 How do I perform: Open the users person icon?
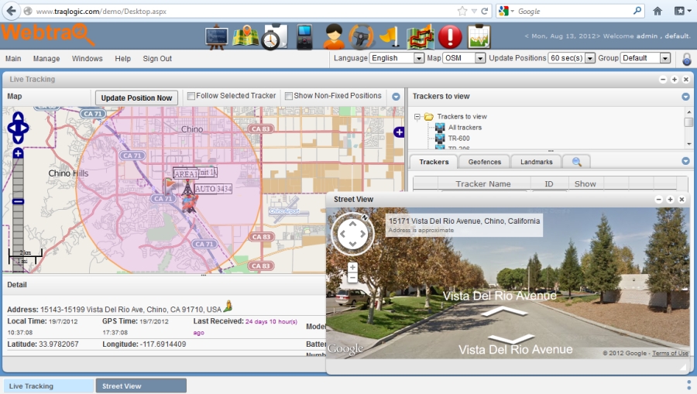[x=333, y=36]
